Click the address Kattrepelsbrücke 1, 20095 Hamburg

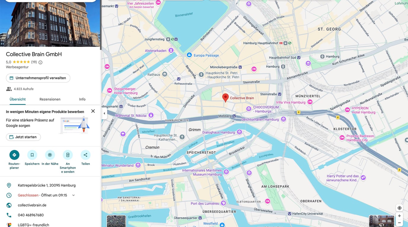click(47, 185)
